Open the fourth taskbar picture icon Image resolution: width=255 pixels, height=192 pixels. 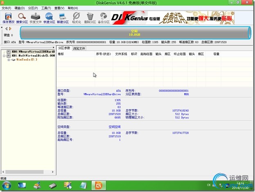click(x=68, y=185)
